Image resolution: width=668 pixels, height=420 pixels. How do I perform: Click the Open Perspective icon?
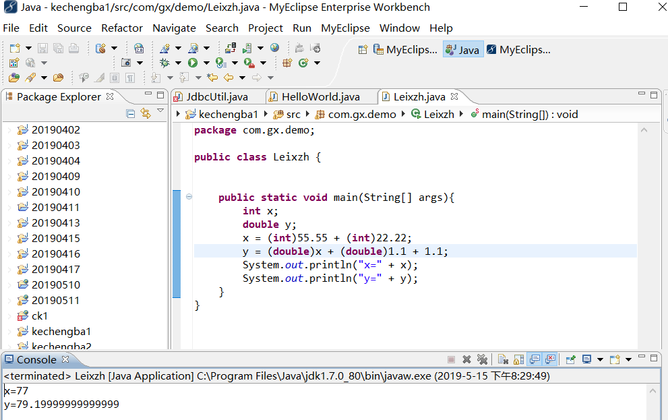[x=363, y=50]
